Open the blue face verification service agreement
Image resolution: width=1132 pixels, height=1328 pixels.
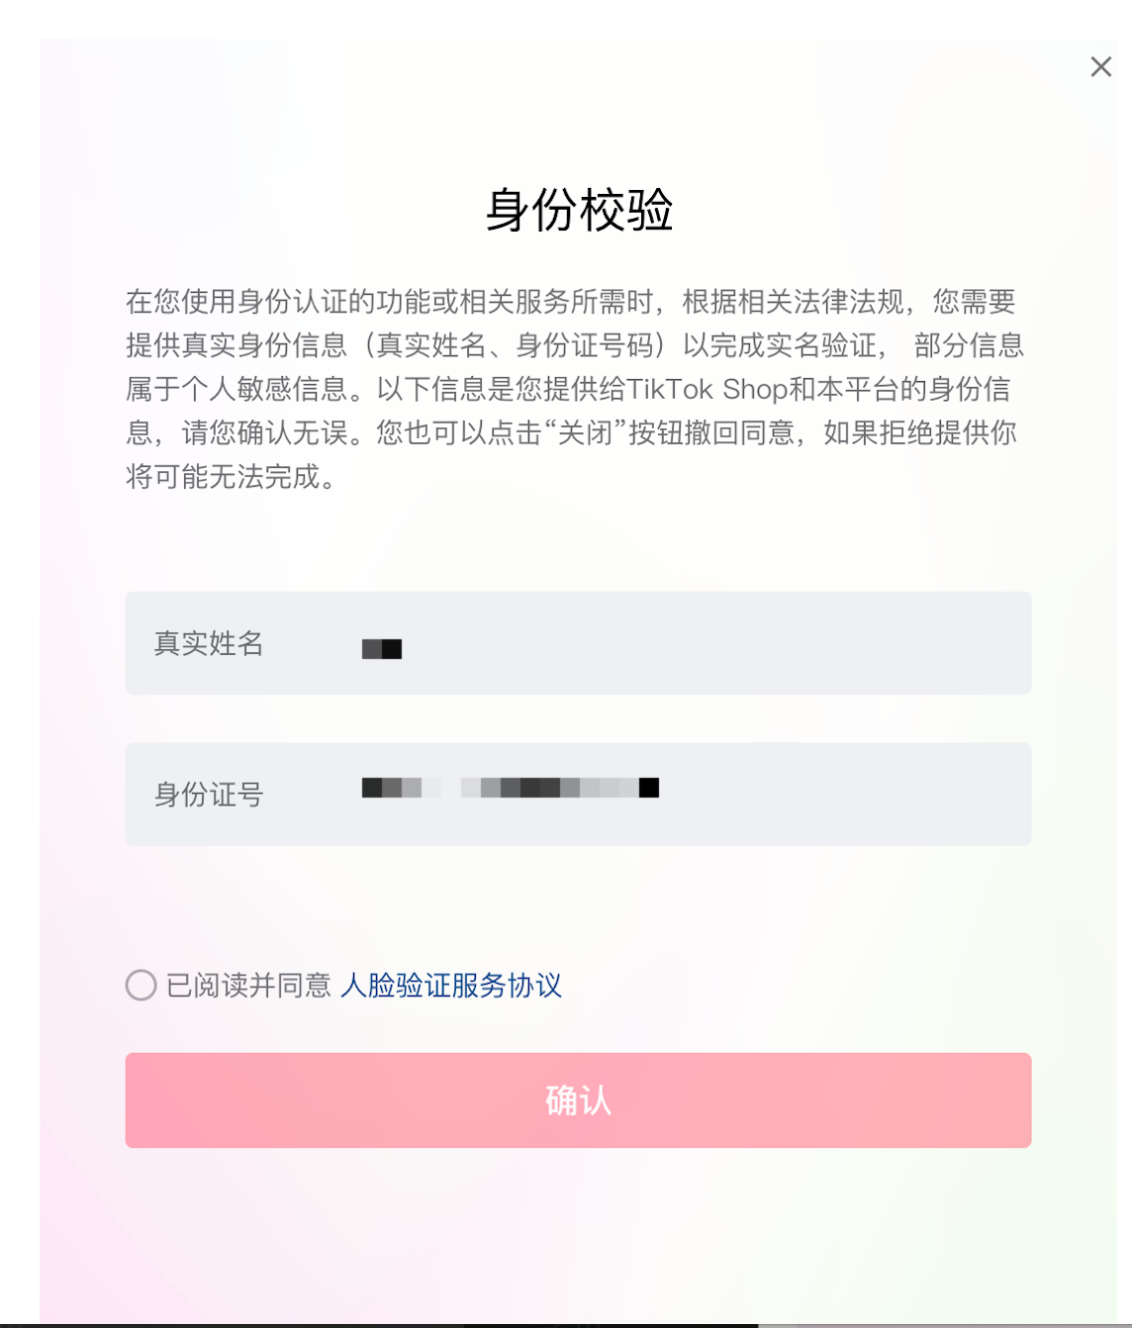click(451, 987)
